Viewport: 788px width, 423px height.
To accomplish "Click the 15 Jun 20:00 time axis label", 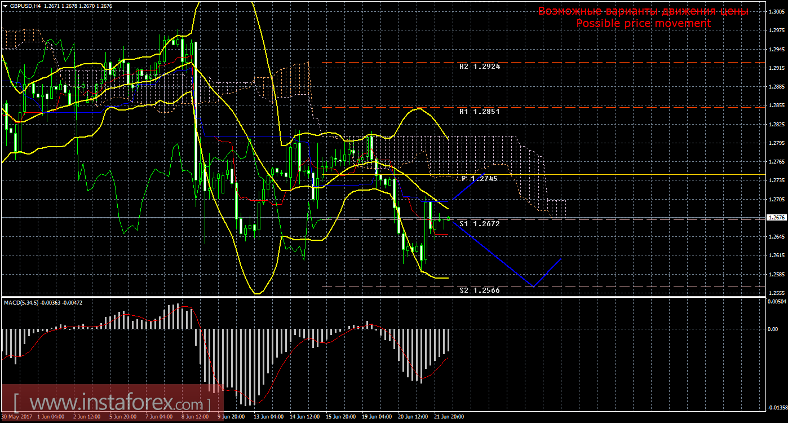I will (x=342, y=417).
